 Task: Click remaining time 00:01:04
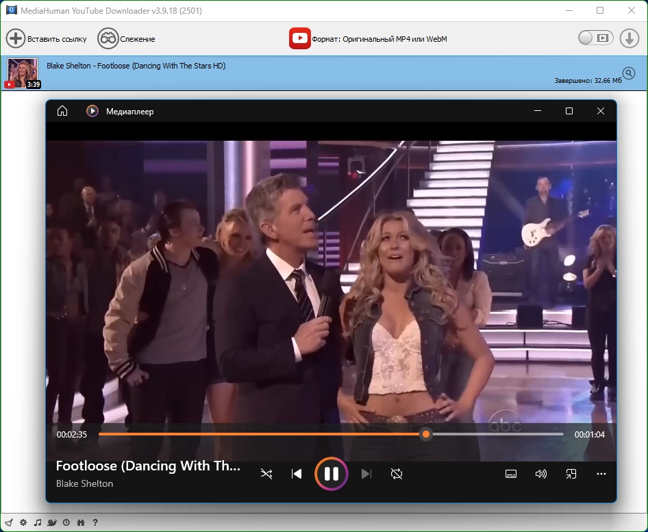589,435
